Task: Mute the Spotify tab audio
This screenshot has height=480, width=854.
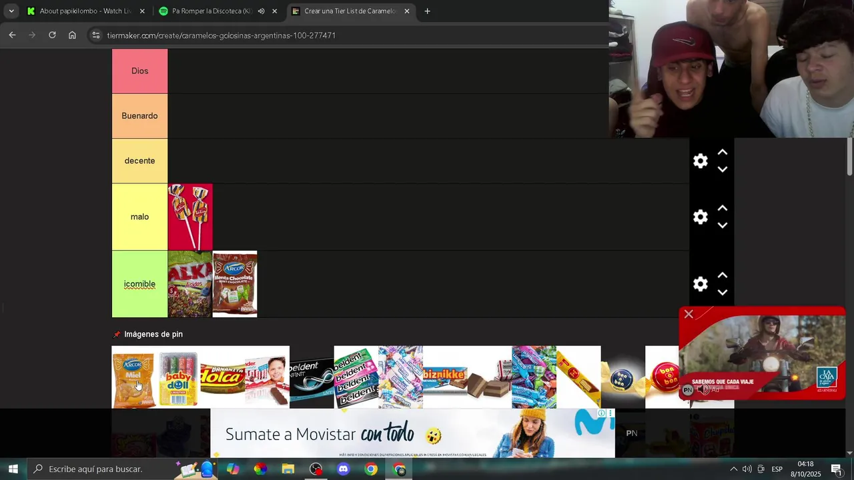Action: (261, 11)
